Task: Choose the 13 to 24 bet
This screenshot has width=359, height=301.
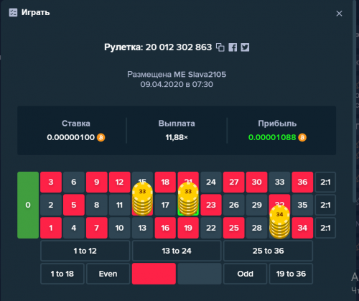Action: coord(177,251)
